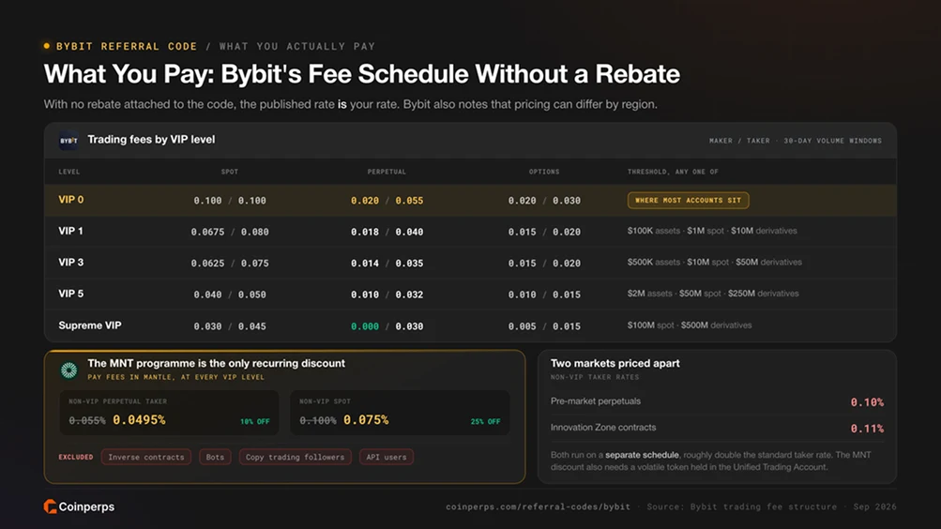The width and height of the screenshot is (941, 529).
Task: Click VIP 3 perpetual fee 0.014 / 0.035
Action: click(x=387, y=264)
